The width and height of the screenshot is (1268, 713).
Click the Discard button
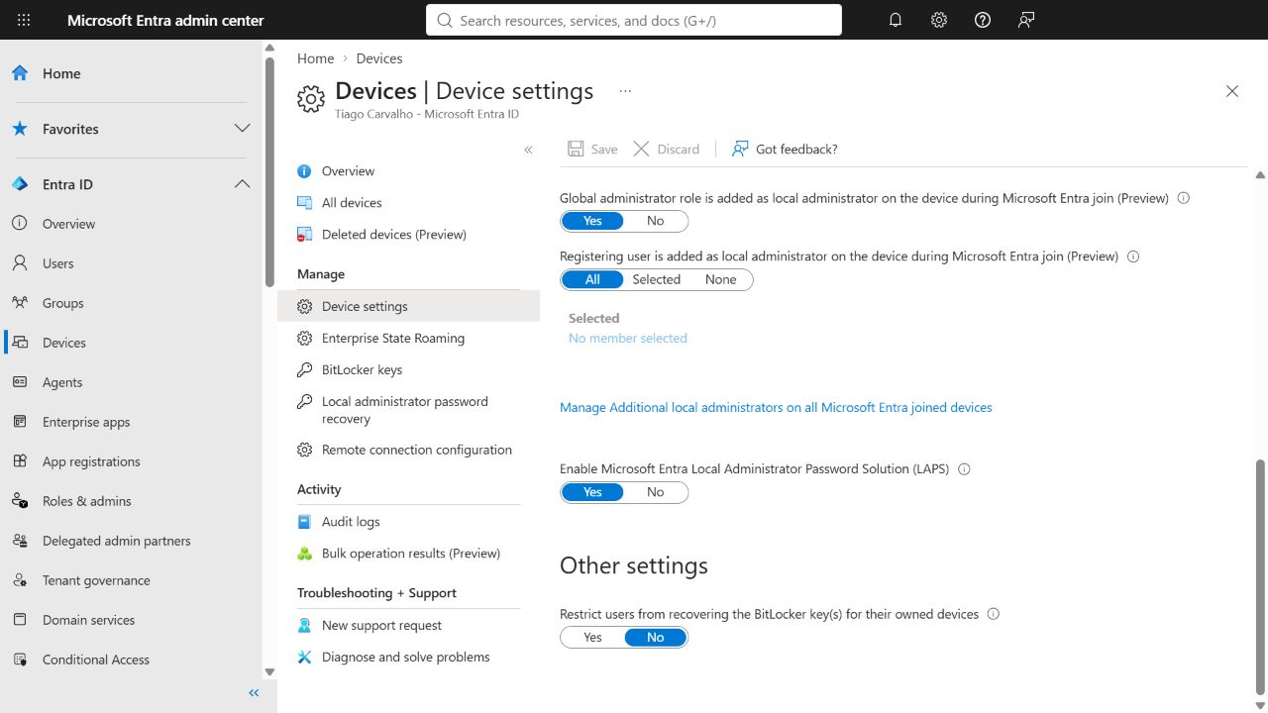[666, 150]
